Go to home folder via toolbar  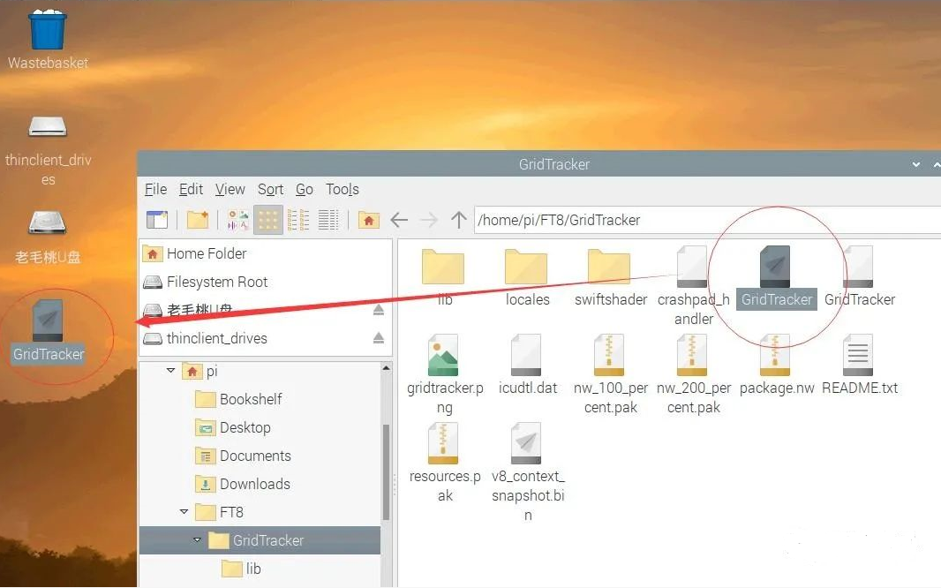click(x=368, y=220)
